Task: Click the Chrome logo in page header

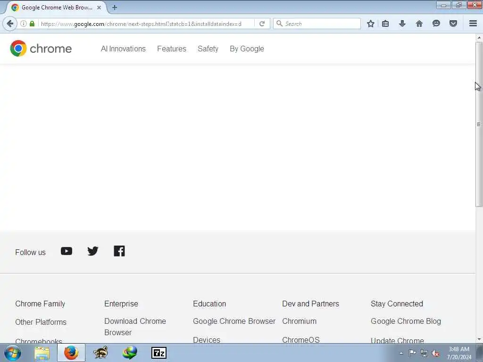Action: (41, 49)
